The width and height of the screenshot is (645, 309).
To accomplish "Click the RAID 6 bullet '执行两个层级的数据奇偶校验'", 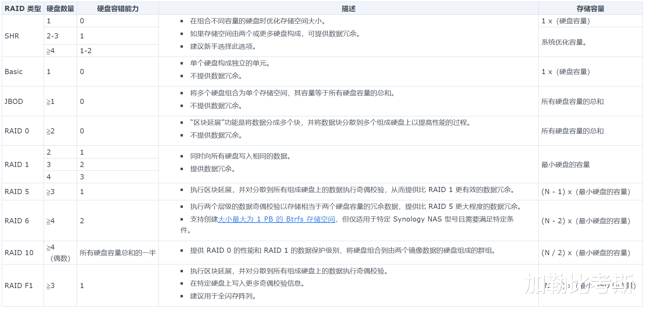I will tap(356, 206).
